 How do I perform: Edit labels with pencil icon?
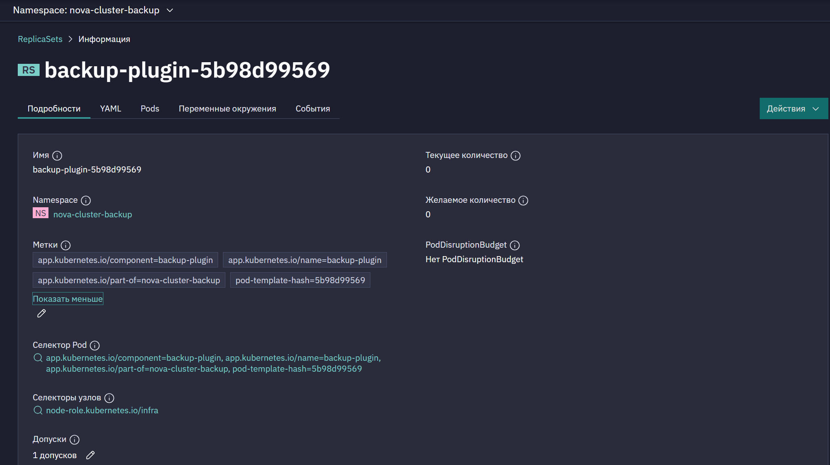41,314
